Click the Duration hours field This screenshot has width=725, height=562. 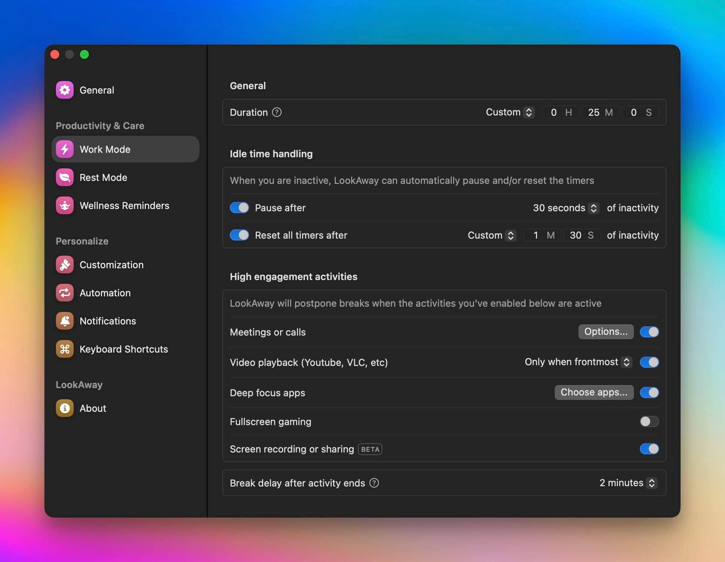(560, 112)
